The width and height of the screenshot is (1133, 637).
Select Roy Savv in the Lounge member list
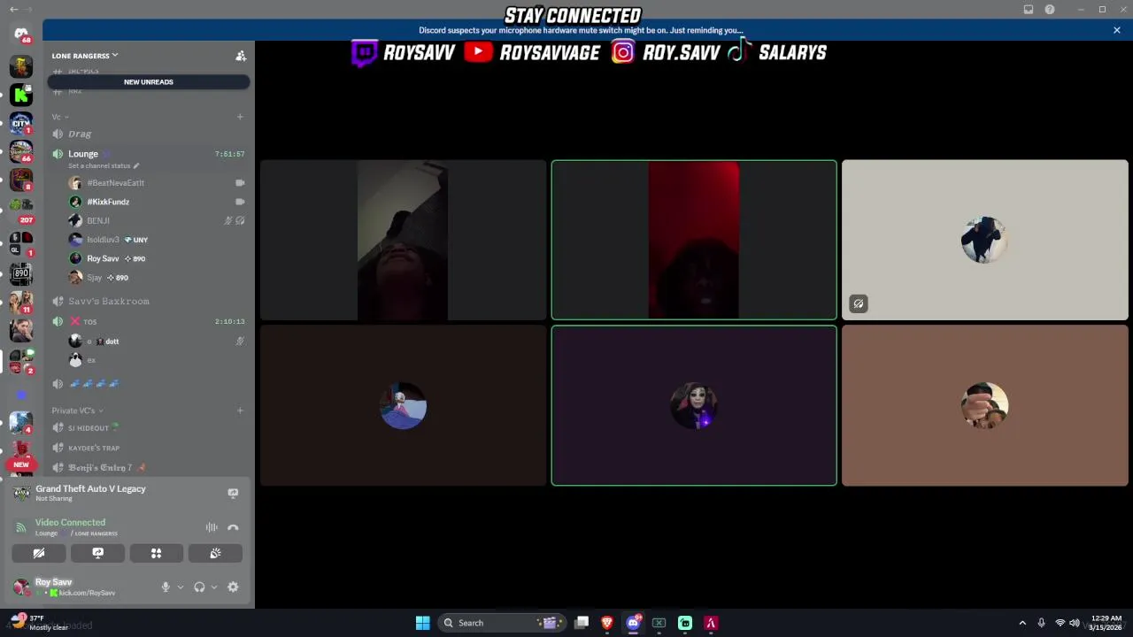pos(156,258)
